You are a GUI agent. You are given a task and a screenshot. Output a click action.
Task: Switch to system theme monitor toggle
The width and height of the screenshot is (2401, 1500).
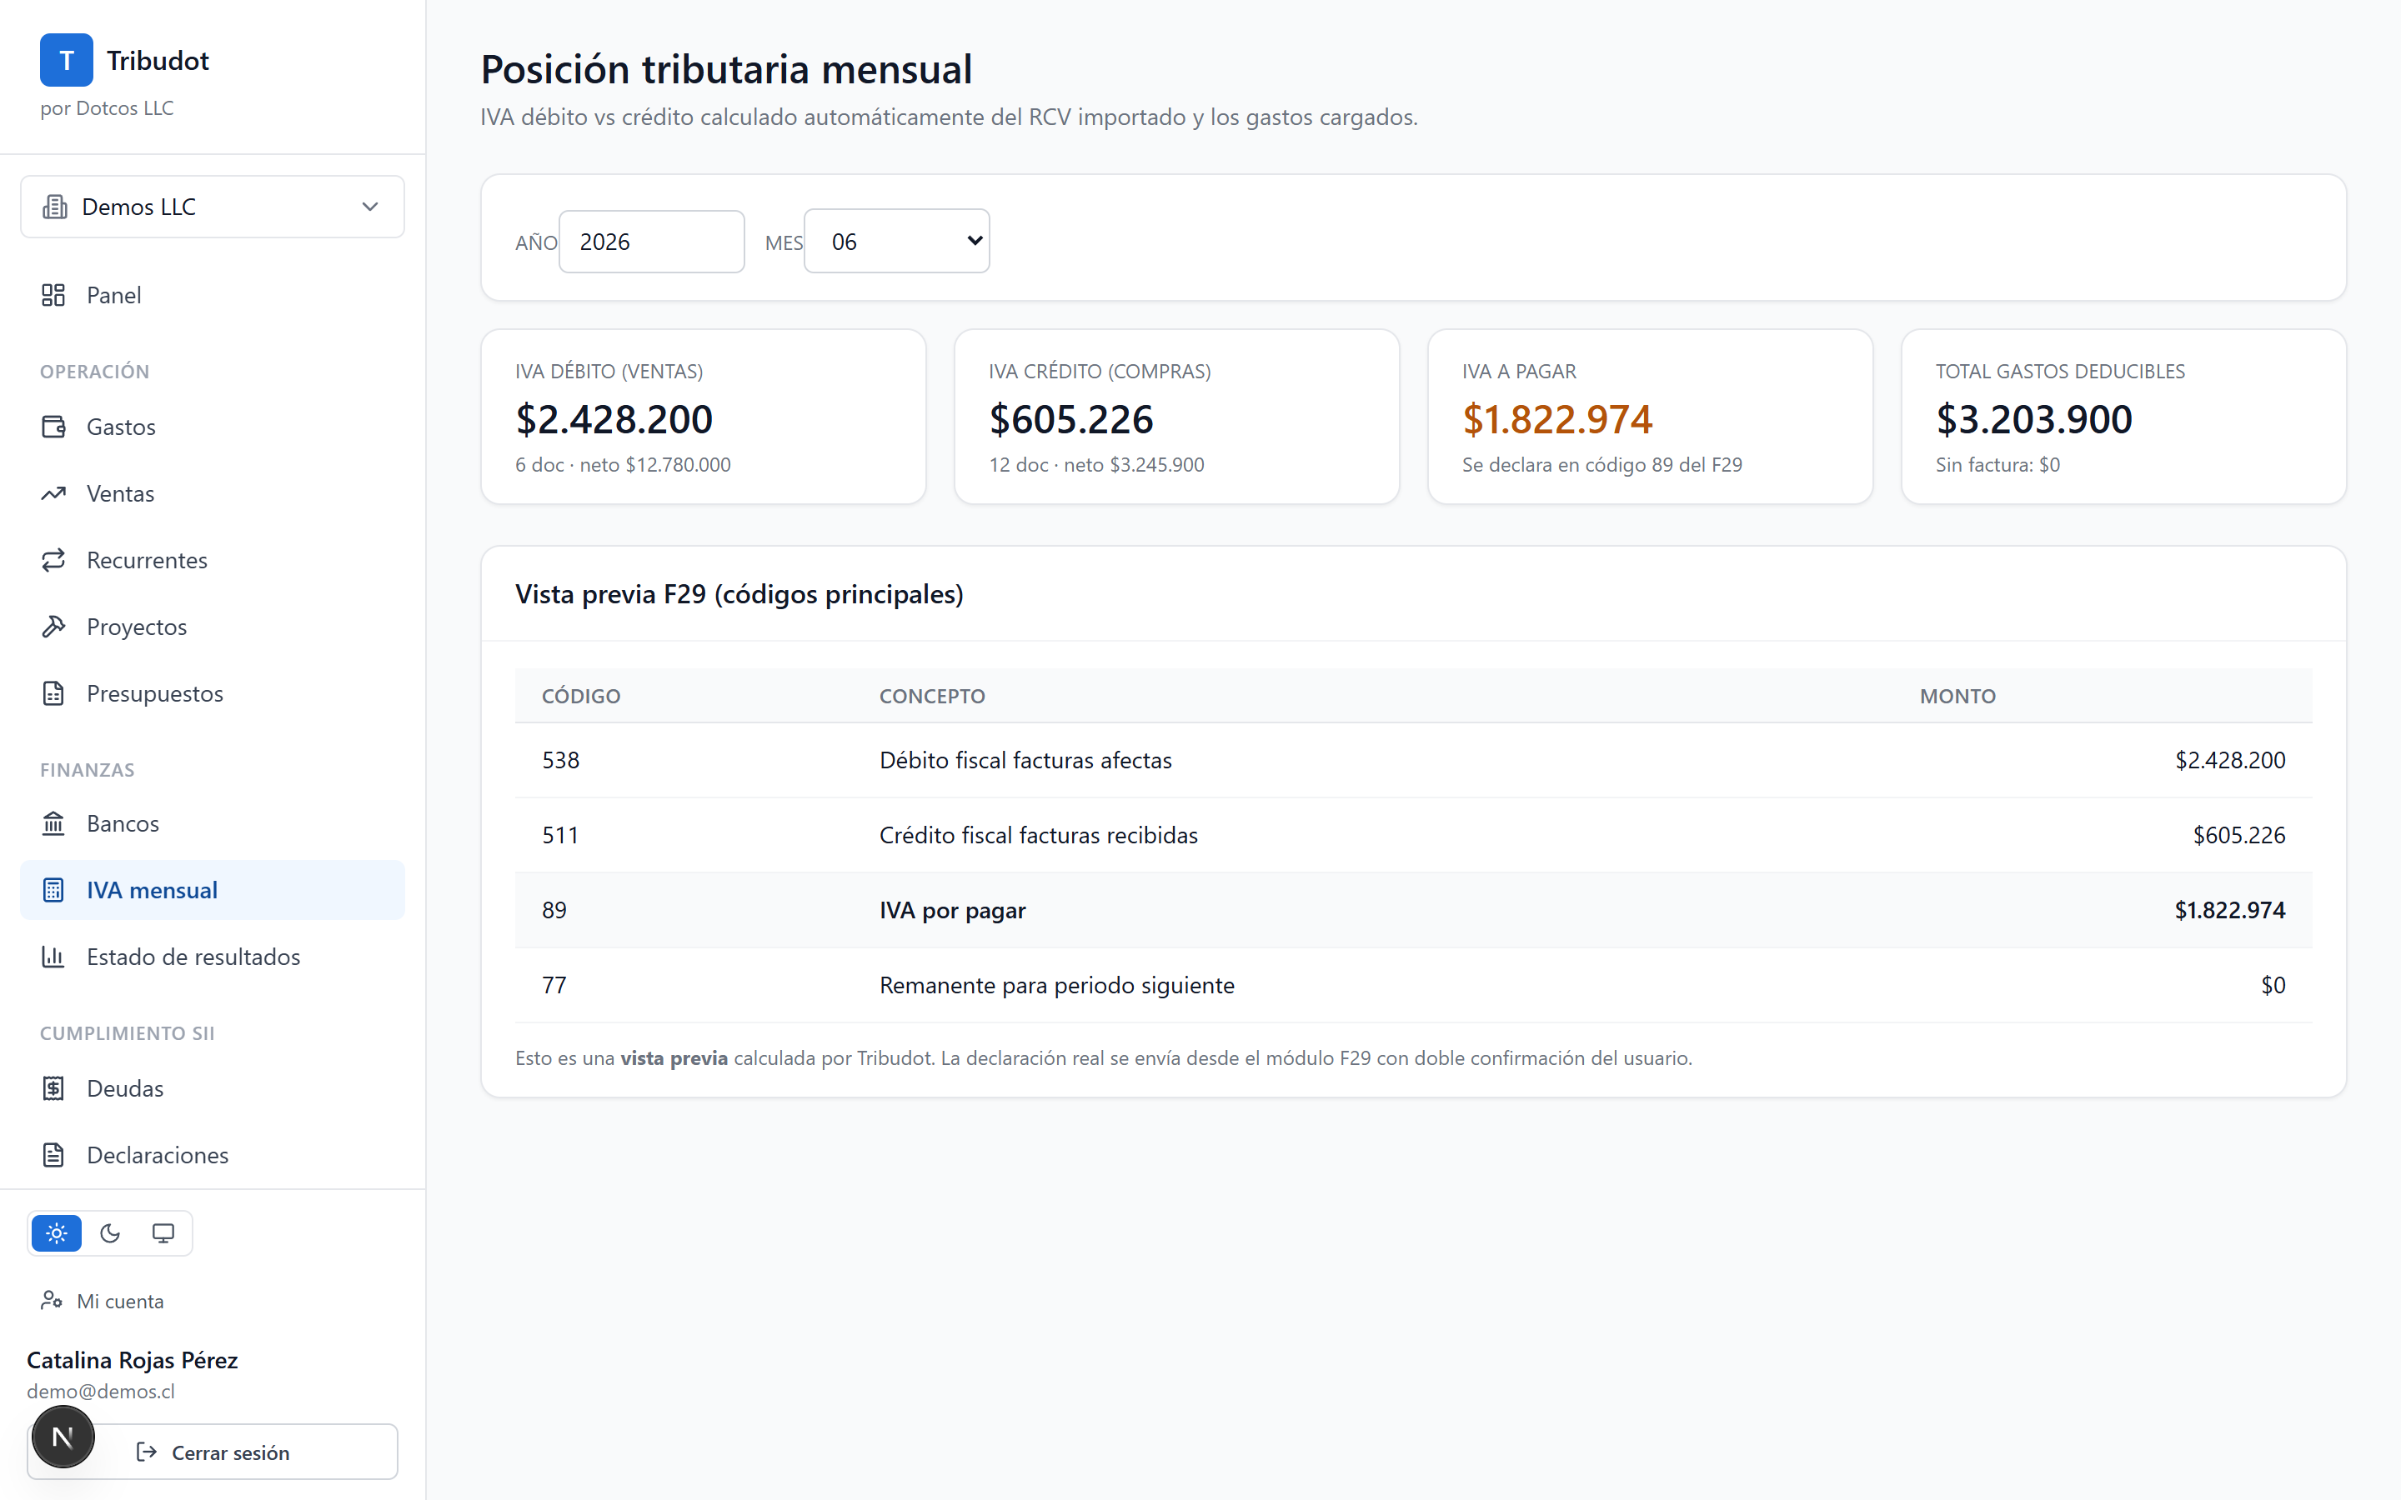click(x=163, y=1233)
